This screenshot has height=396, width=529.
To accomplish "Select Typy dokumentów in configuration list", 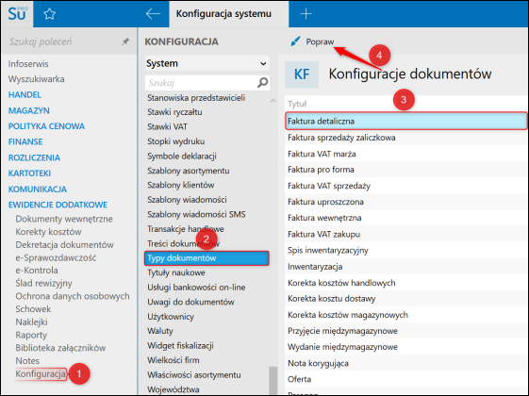I will click(x=207, y=258).
